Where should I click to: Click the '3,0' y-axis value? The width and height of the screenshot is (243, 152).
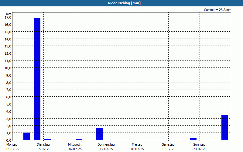click(9, 119)
